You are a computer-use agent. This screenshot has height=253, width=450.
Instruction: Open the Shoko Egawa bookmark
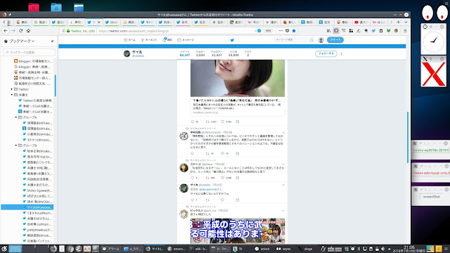37,190
